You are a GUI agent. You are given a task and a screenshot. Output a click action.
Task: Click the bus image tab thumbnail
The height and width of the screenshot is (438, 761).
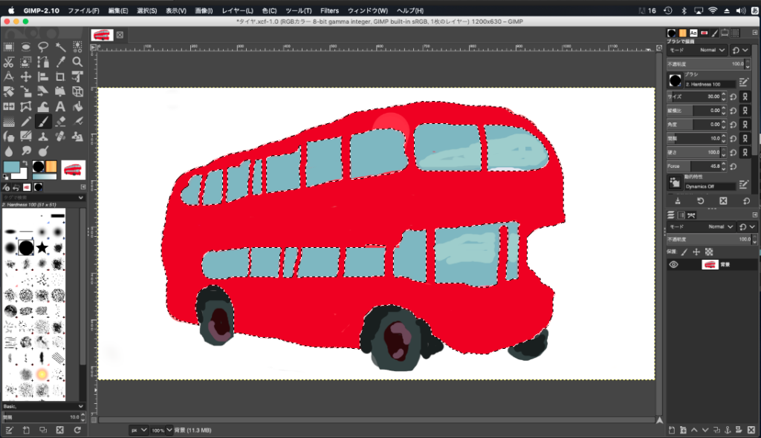click(x=101, y=35)
